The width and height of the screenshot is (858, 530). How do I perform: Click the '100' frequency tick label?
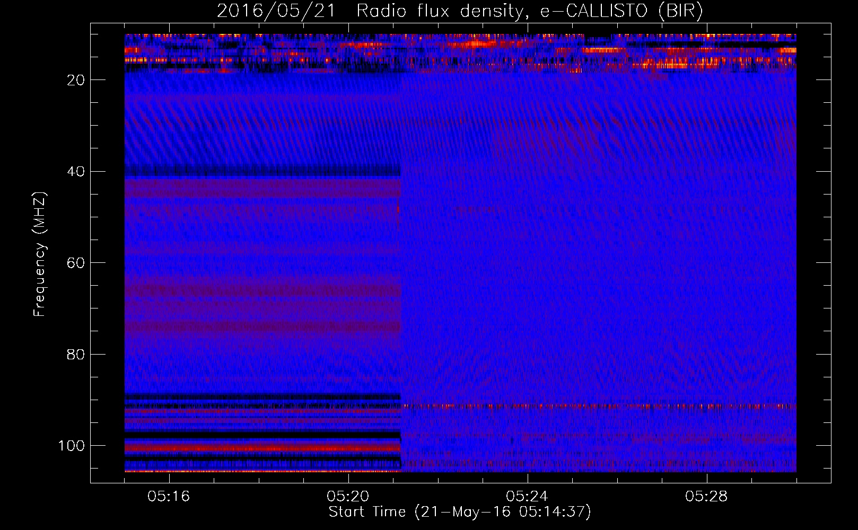72,446
